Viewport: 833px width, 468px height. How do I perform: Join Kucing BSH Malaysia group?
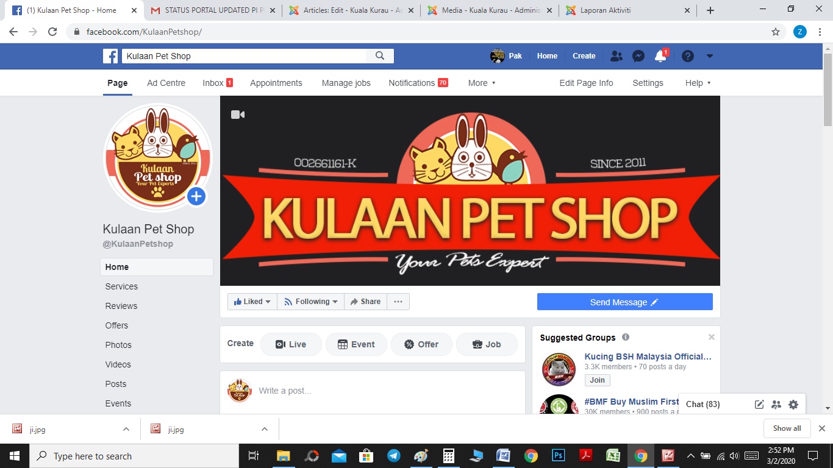[x=597, y=380]
